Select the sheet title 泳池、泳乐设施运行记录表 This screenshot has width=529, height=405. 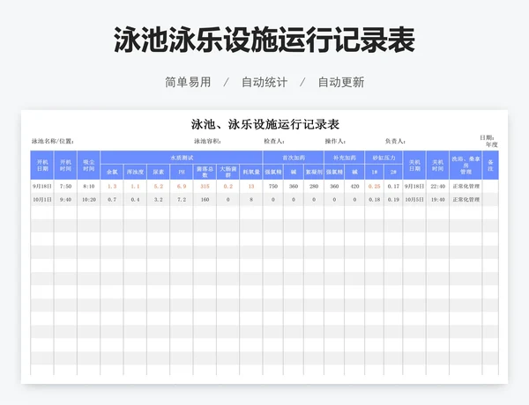point(264,124)
